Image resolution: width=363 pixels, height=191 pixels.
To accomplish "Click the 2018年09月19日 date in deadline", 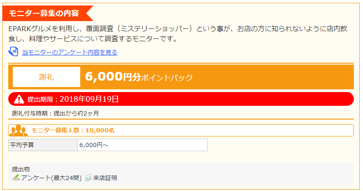I will (89, 99).
